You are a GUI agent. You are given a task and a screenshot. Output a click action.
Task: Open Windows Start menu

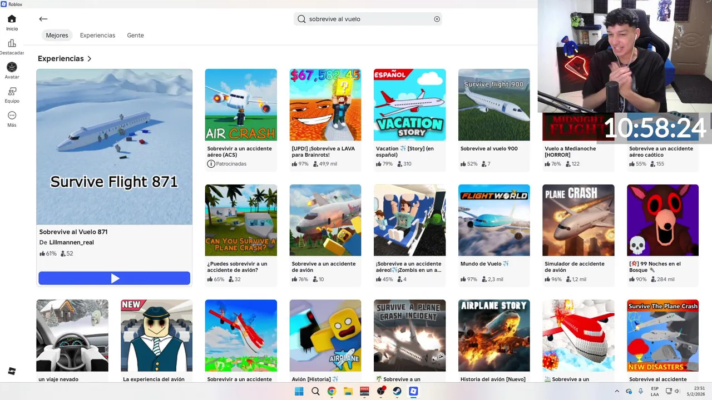(299, 391)
